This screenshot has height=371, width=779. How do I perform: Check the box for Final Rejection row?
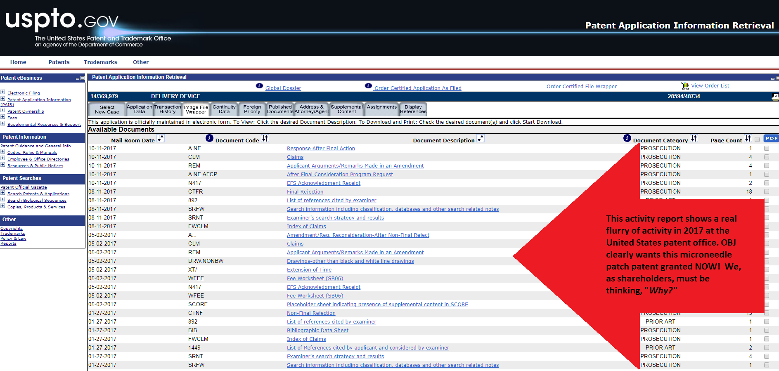767,191
